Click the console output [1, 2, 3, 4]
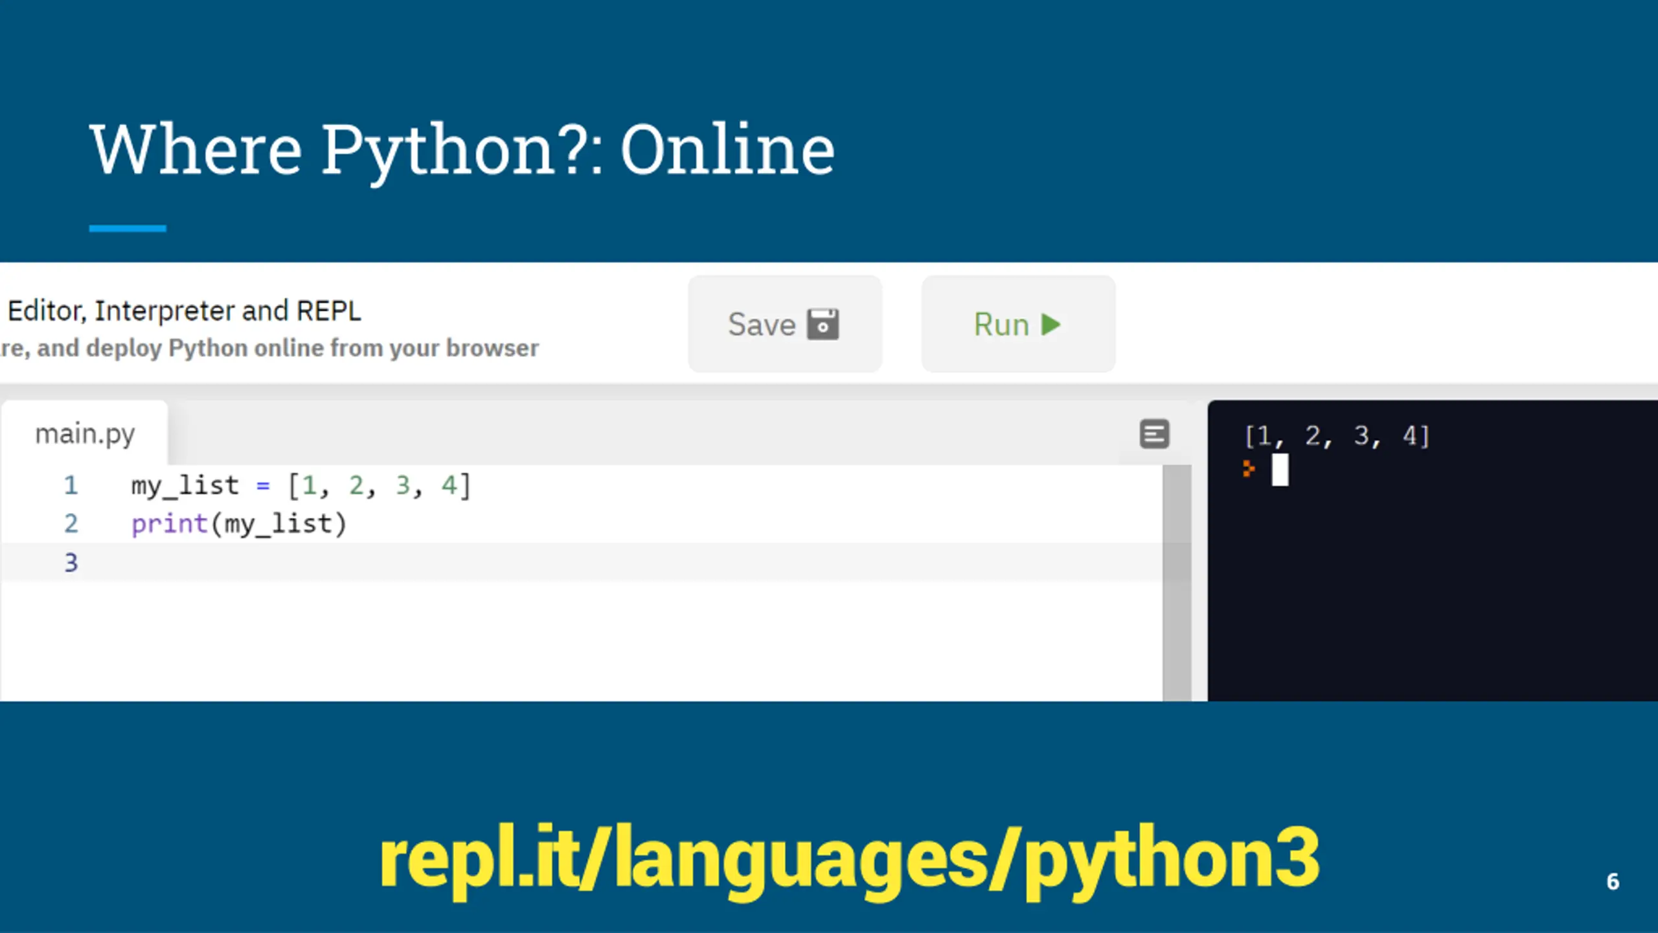 point(1337,435)
